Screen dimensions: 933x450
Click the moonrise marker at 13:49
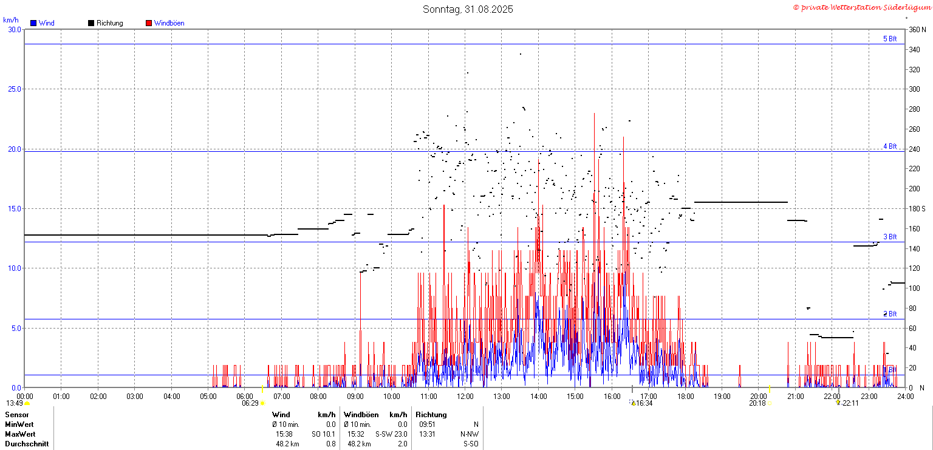tap(27, 403)
